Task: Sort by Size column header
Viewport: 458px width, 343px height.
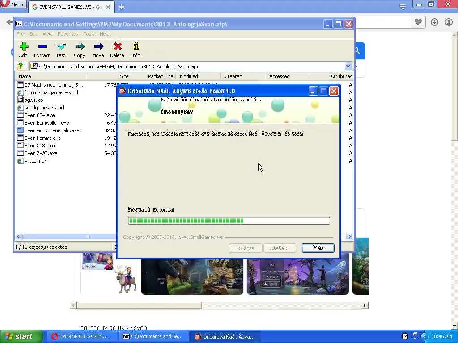Action: tap(108, 76)
